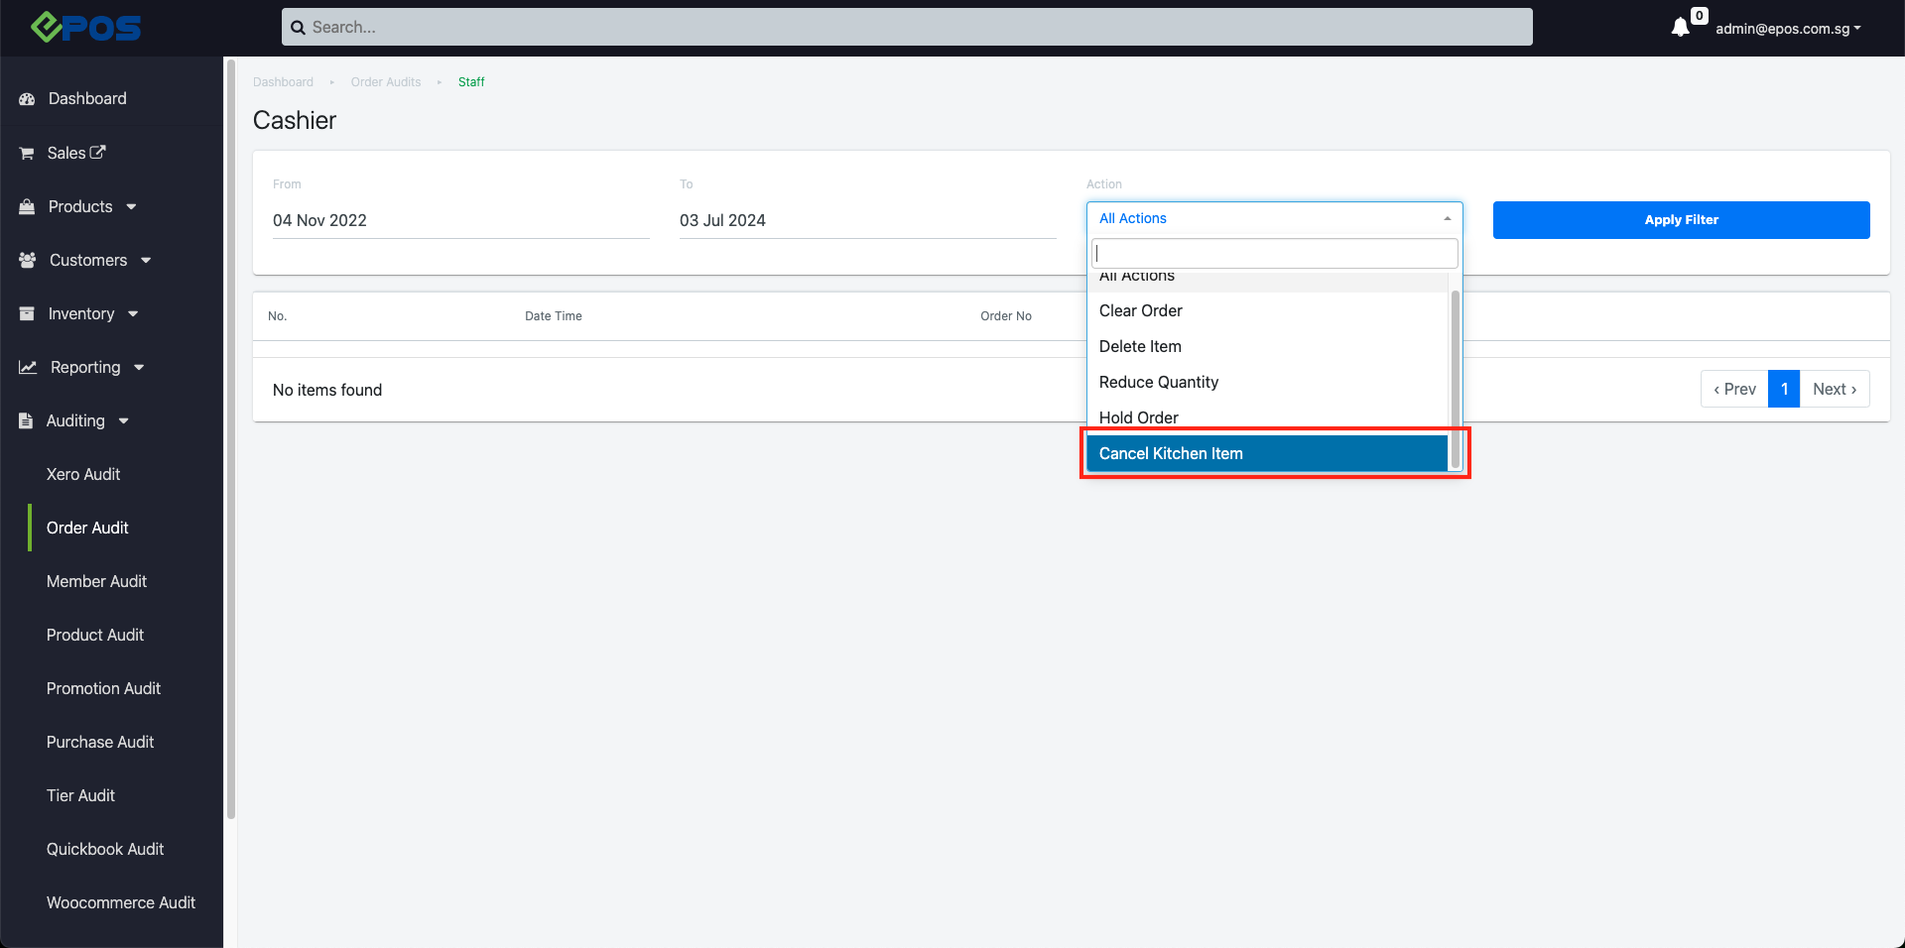Collapse the All Actions dropdown
This screenshot has height=948, width=1905.
(1274, 218)
